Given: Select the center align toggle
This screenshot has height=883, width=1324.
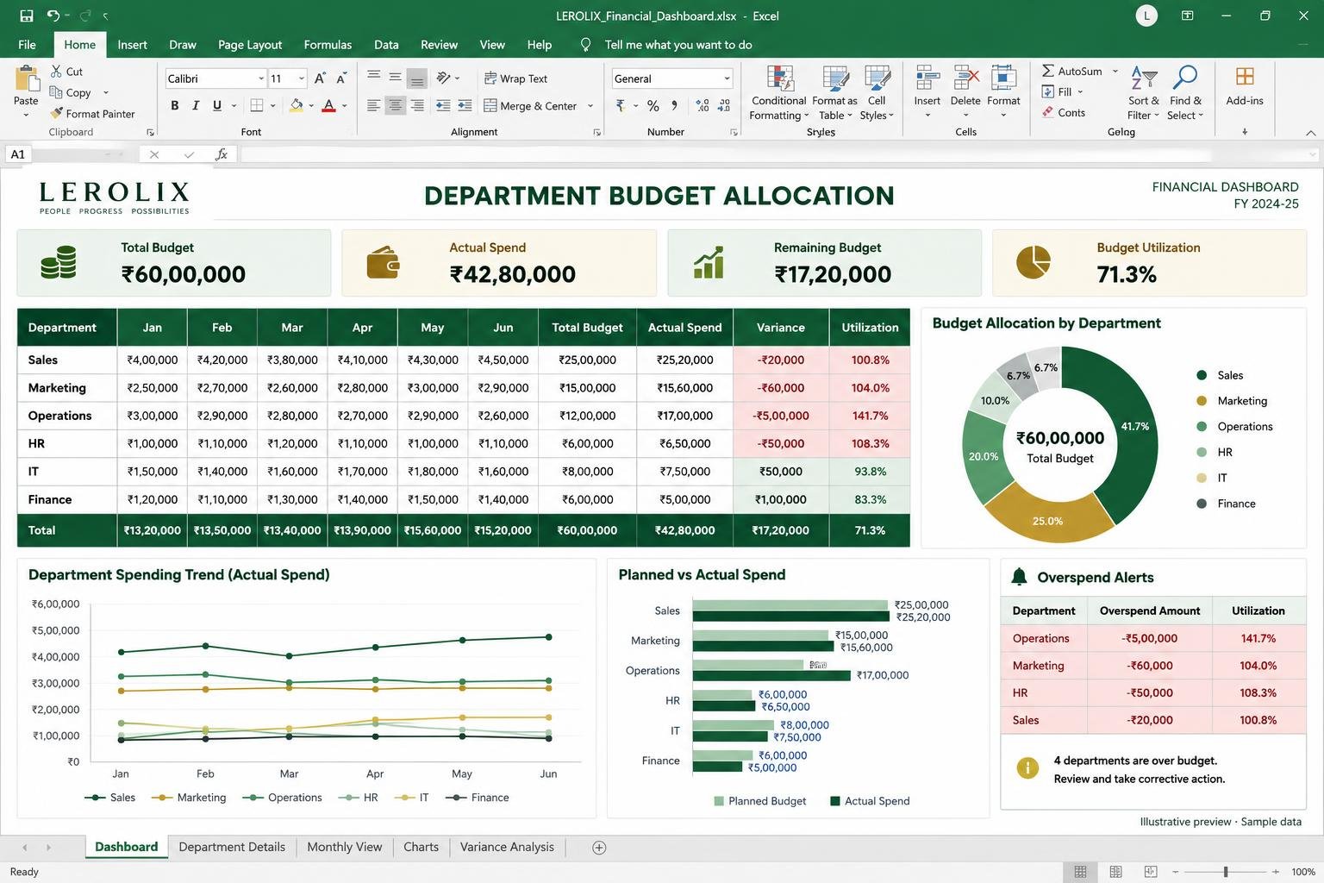Looking at the screenshot, I should (x=395, y=105).
